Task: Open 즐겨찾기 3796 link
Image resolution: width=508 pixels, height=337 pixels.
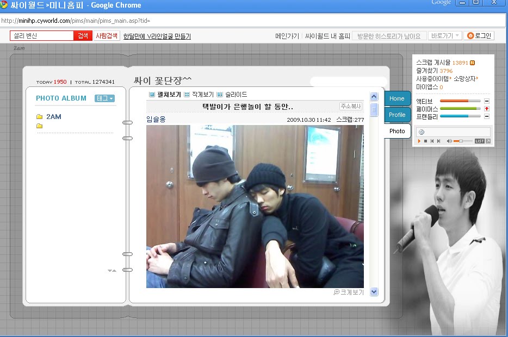Action: [434, 71]
